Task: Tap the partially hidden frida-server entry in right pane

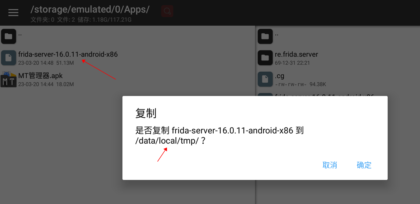Action: pyautogui.click(x=324, y=95)
